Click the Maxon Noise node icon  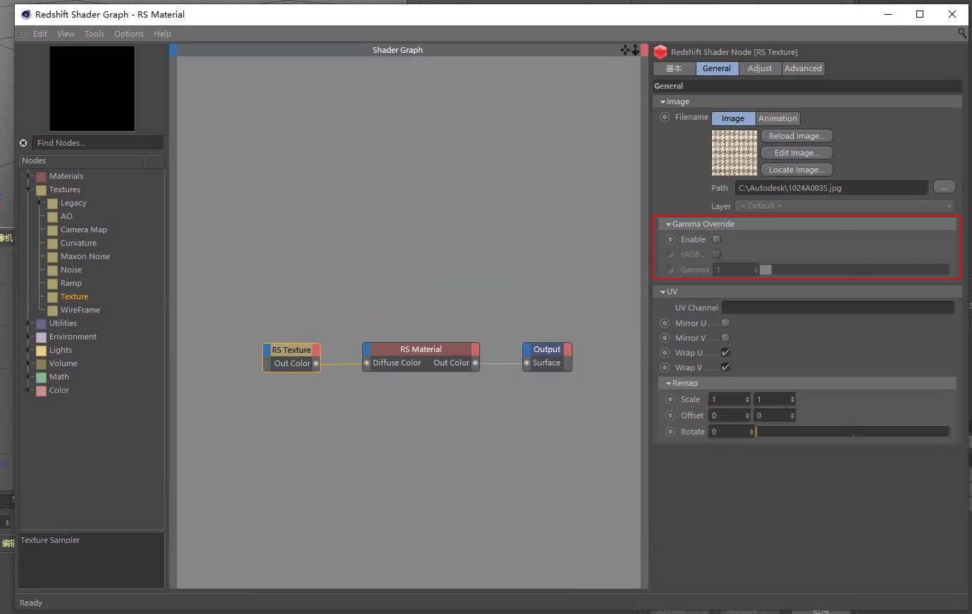pyautogui.click(x=53, y=257)
